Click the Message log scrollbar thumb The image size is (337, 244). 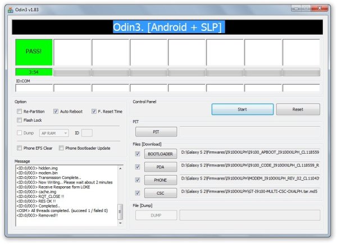point(120,211)
